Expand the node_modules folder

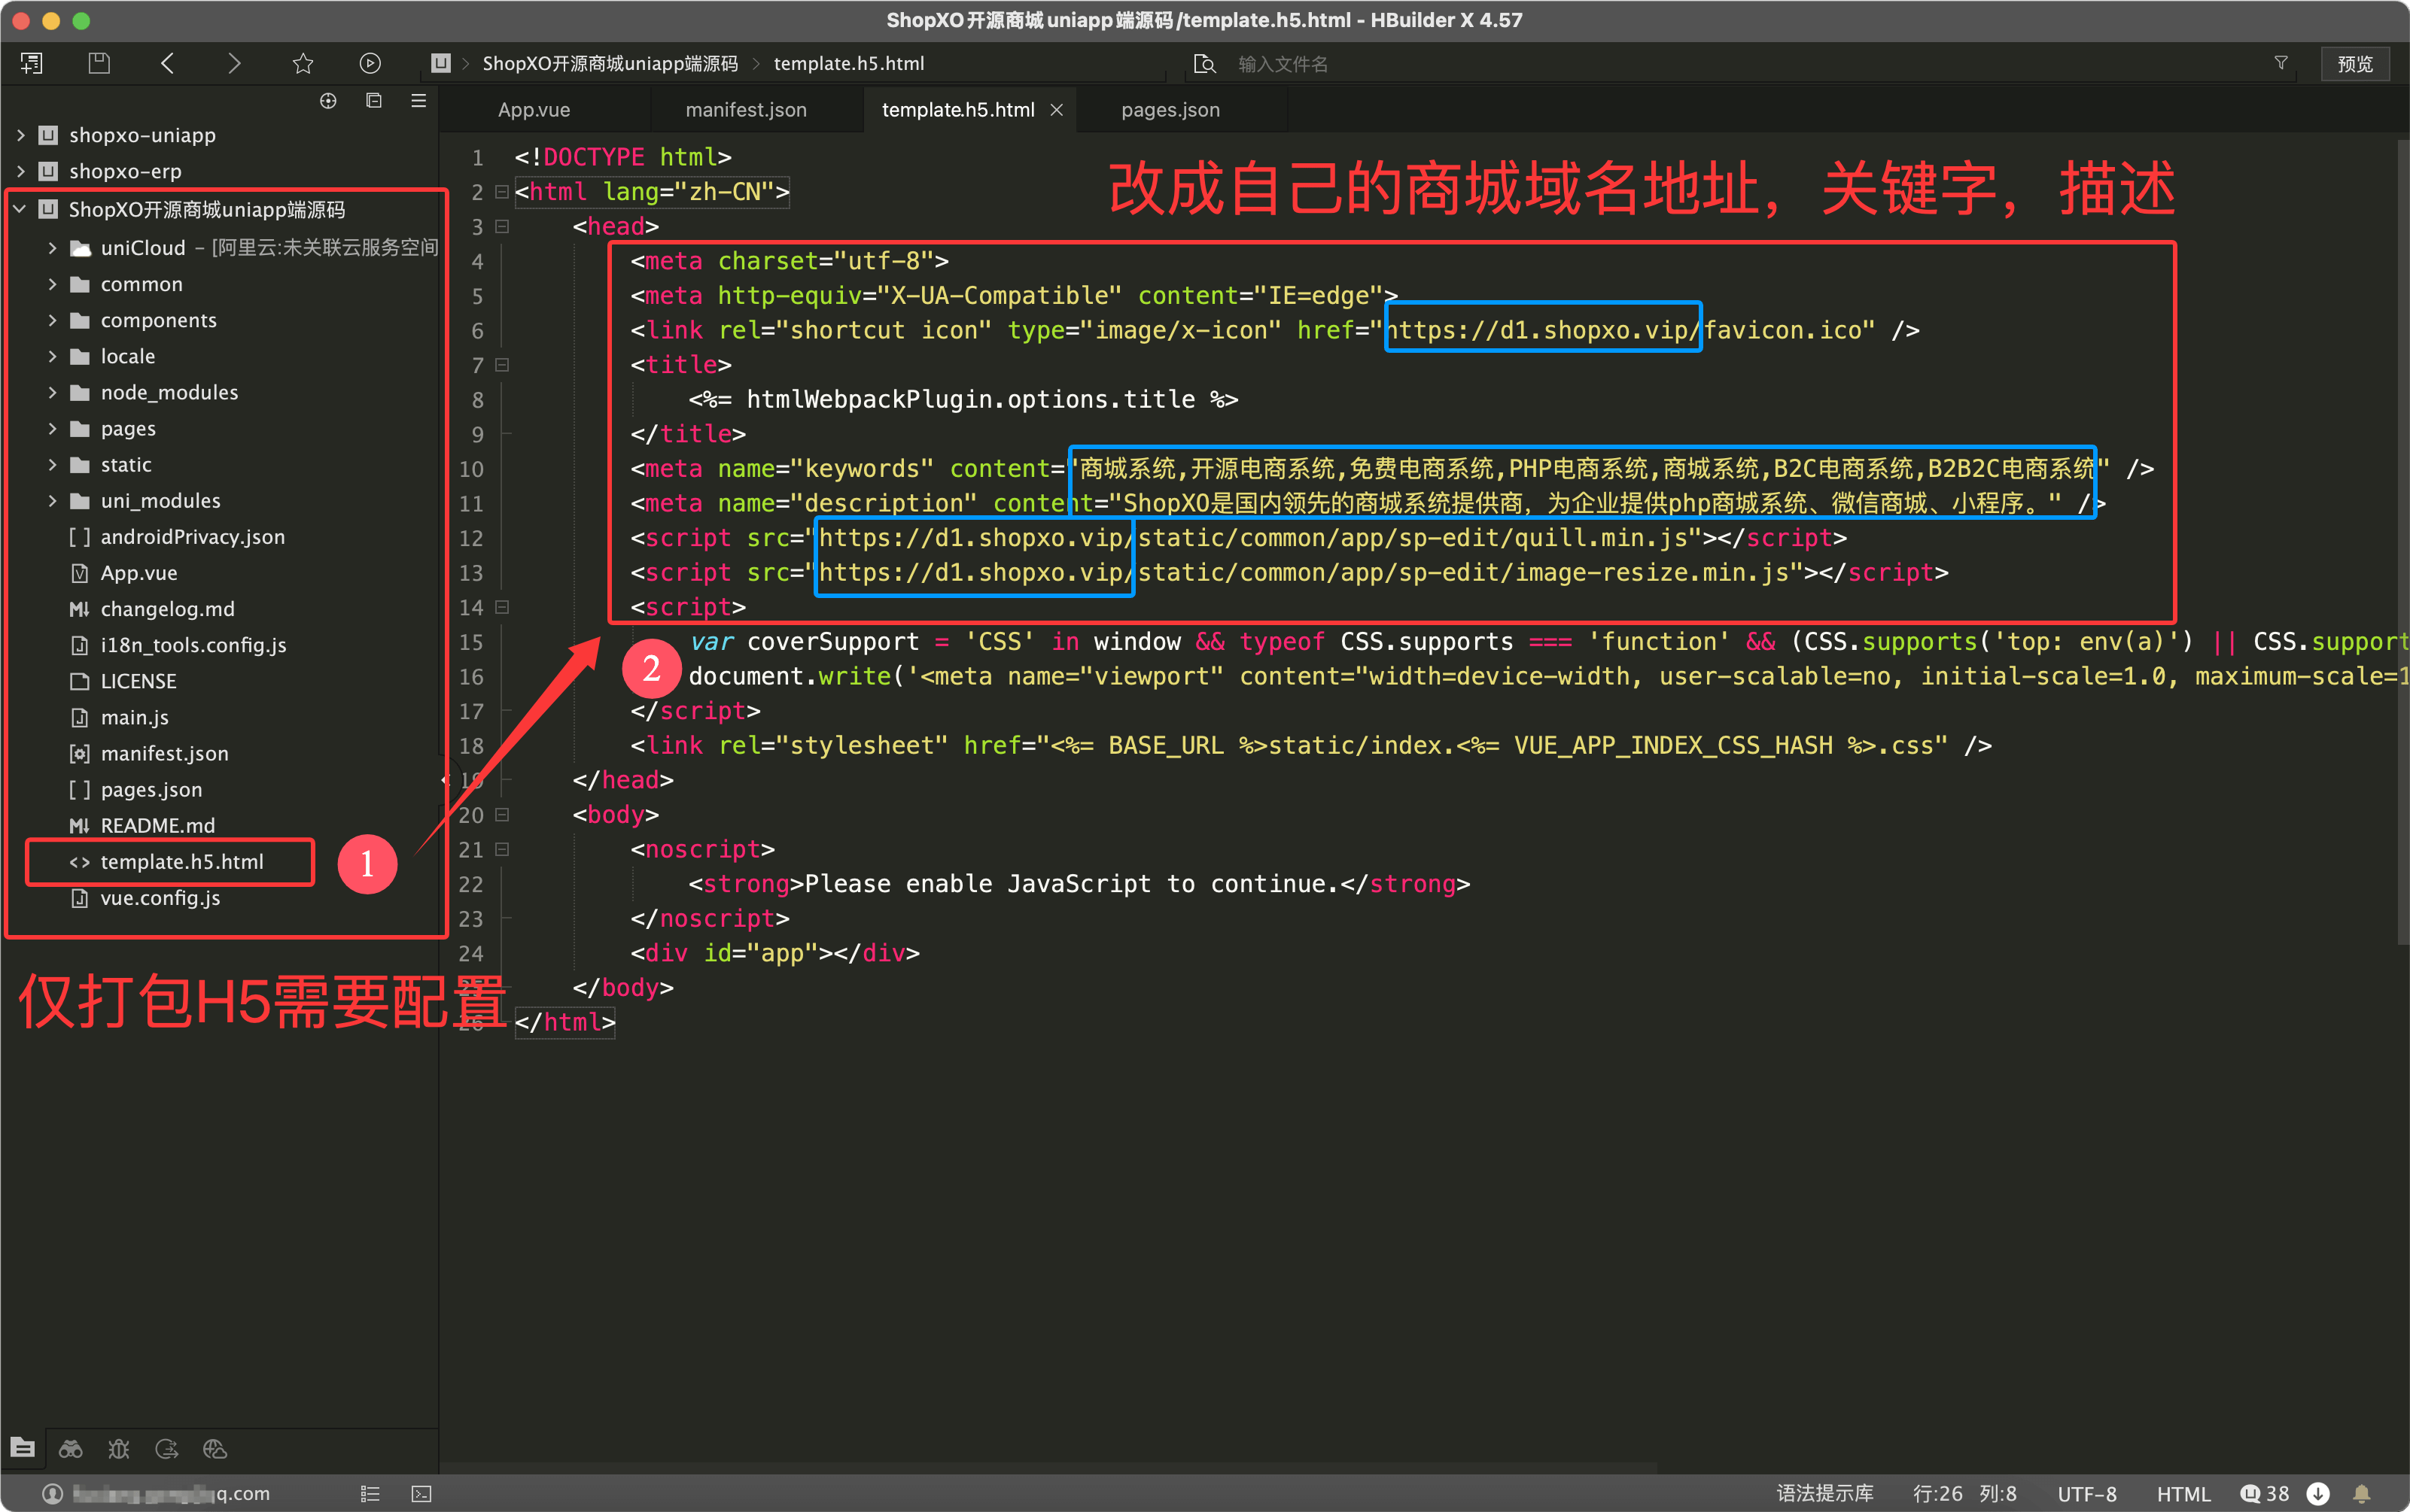click(52, 392)
